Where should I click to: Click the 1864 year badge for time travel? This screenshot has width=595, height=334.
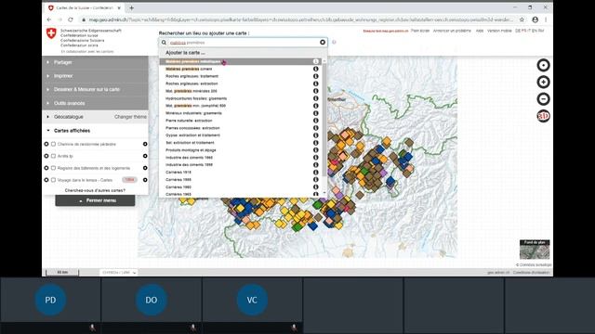click(x=129, y=180)
